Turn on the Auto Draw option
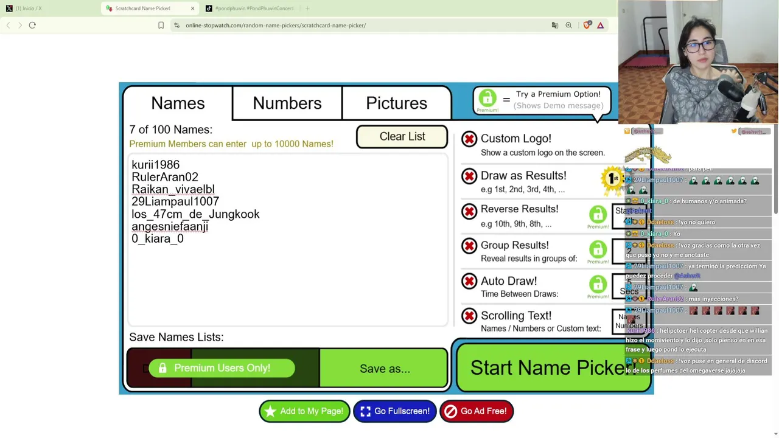 pyautogui.click(x=469, y=281)
